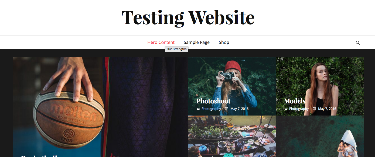Click the red beanie photographer image

point(232,86)
